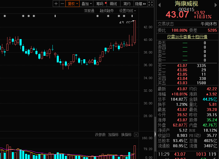Click the 流值 value 3487亿

pyautogui.click(x=210, y=146)
